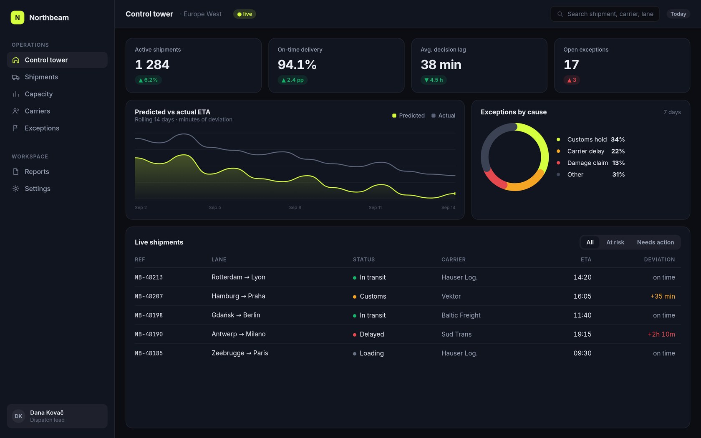Open the Capacity section
The width and height of the screenshot is (701, 438).
(x=57, y=94)
